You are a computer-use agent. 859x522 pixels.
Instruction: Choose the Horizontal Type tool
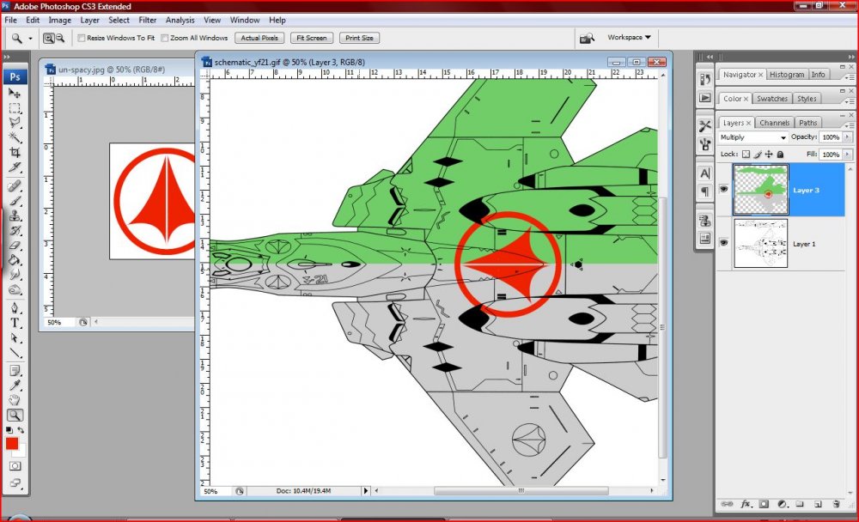(15, 323)
